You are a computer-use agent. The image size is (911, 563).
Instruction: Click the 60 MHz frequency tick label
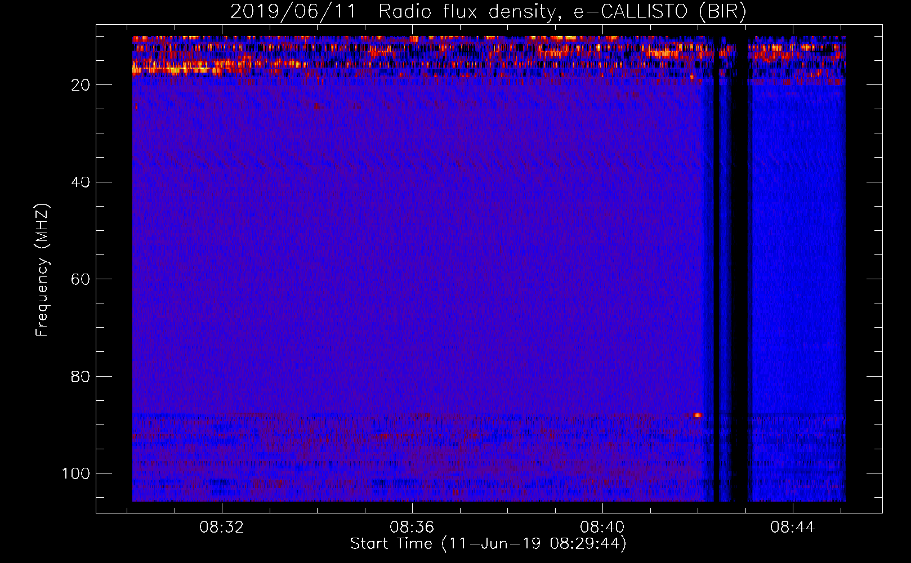click(x=81, y=279)
